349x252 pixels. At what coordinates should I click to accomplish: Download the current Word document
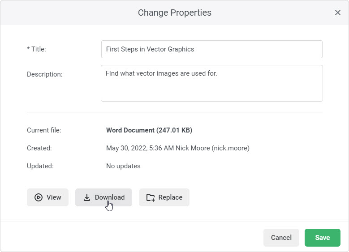[103, 197]
